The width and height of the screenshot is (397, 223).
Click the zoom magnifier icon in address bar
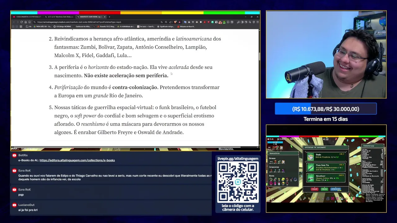166,22
